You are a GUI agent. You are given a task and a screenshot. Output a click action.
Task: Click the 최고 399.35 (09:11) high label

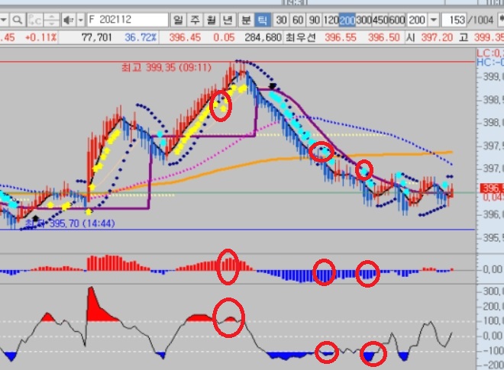coord(166,67)
